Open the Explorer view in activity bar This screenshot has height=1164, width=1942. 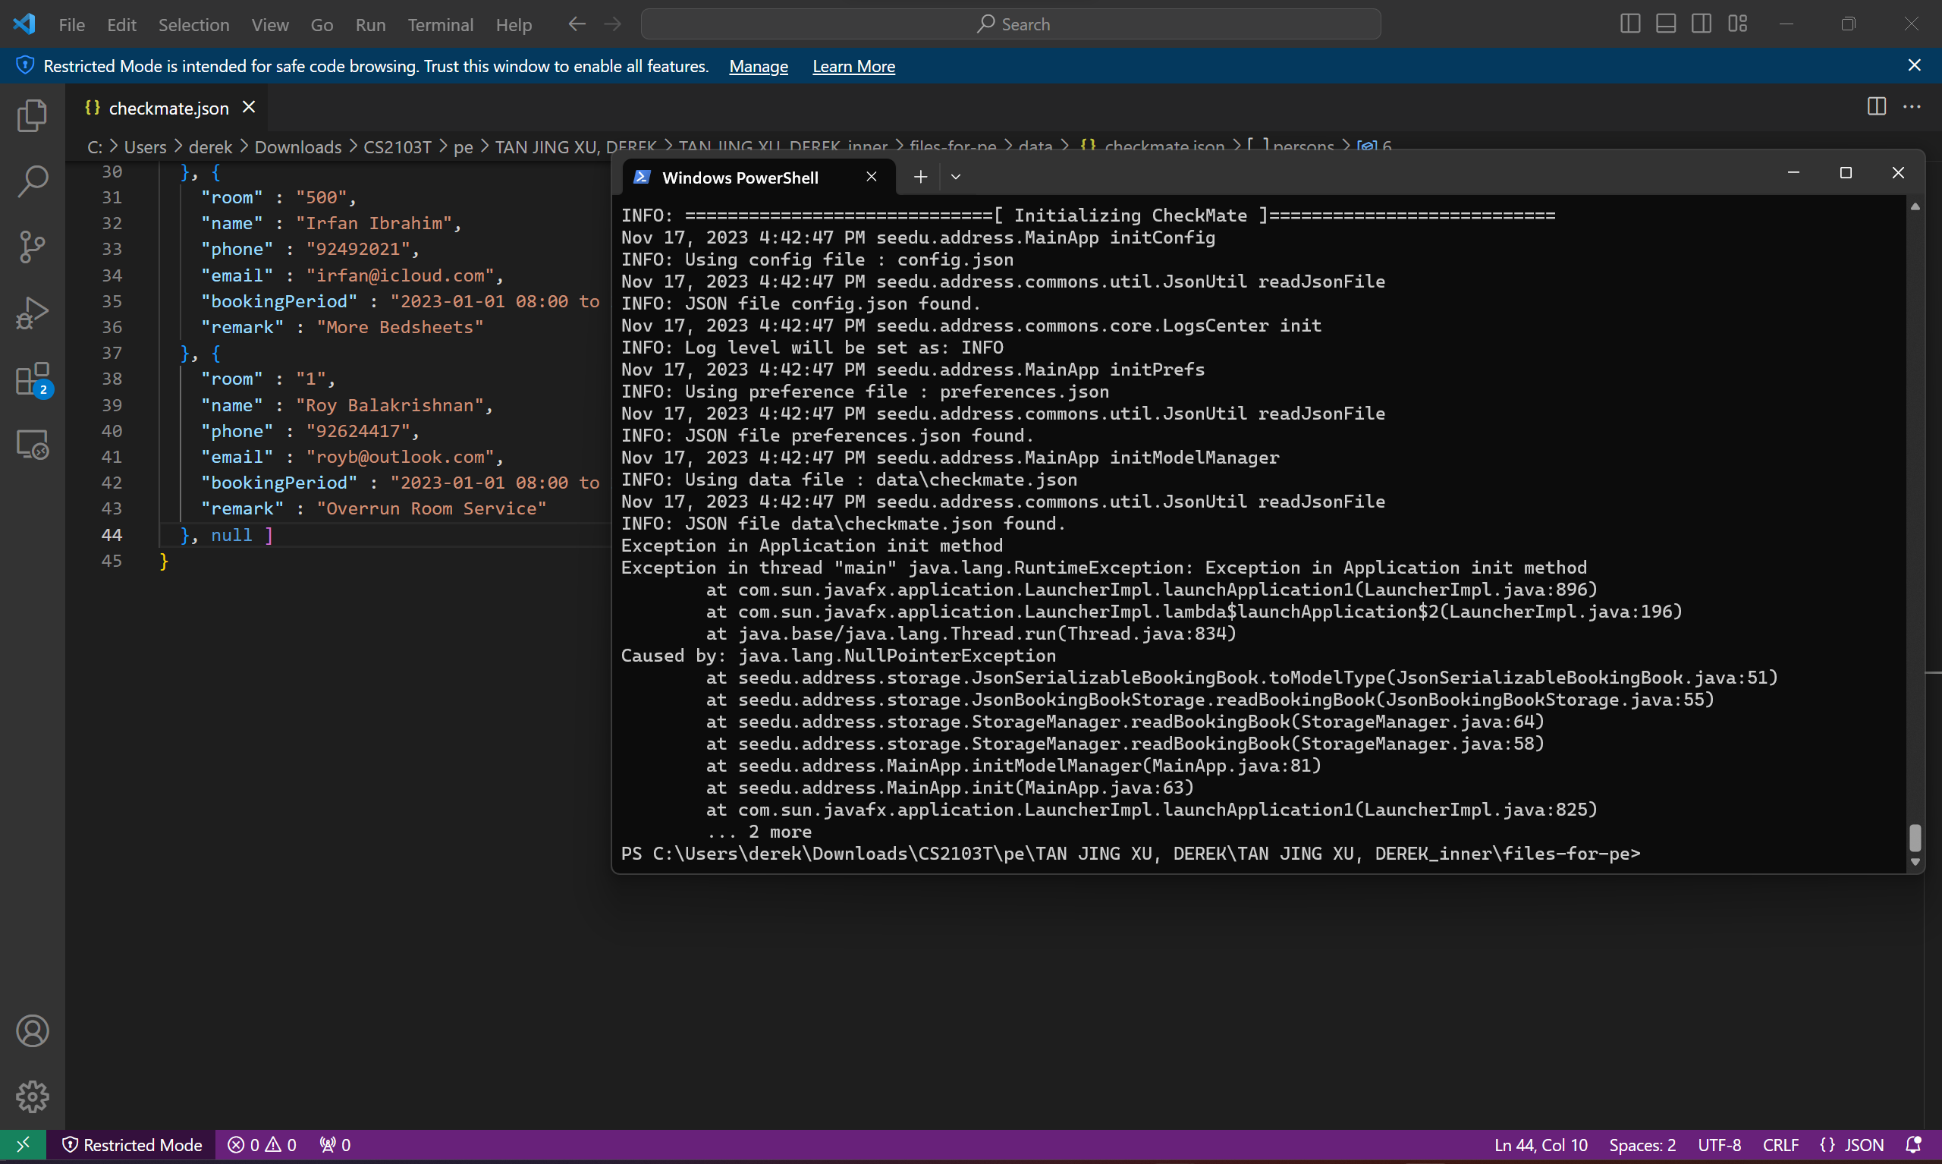[x=32, y=116]
